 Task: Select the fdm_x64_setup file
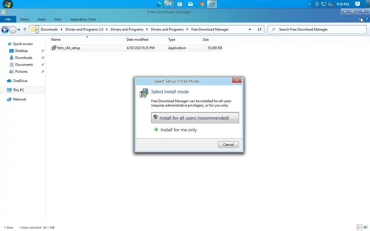(x=69, y=48)
